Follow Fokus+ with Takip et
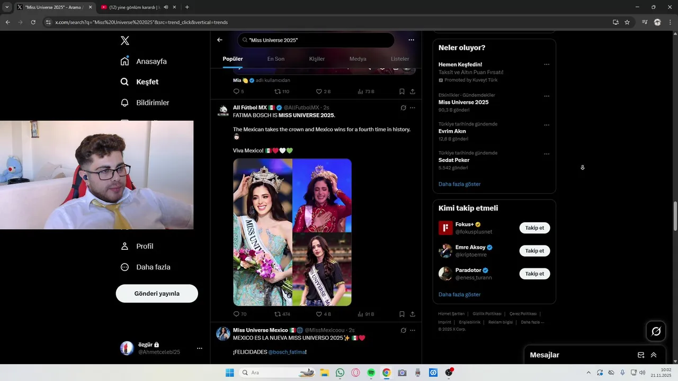This screenshot has width=678, height=381. coord(534,228)
